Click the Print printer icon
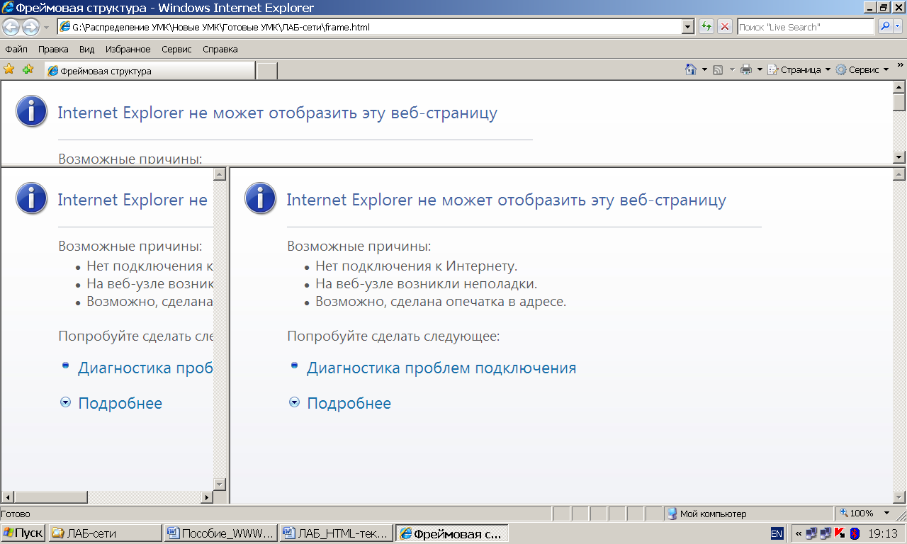Viewport: 907px width, 544px height. tap(746, 69)
